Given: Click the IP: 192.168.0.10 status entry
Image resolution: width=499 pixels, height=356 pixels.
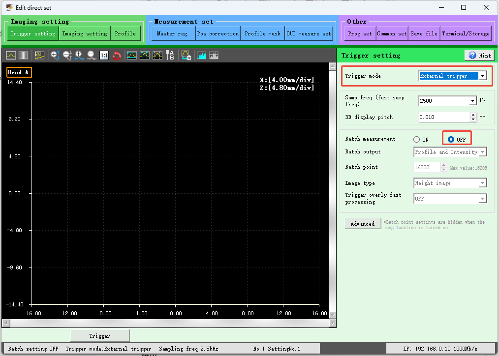Looking at the screenshot, I should tap(440, 349).
